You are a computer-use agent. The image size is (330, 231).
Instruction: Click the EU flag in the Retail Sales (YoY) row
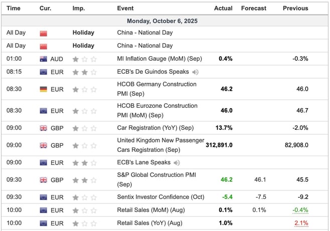(44, 223)
